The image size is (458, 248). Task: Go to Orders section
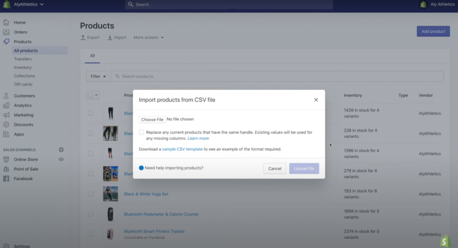point(21,32)
